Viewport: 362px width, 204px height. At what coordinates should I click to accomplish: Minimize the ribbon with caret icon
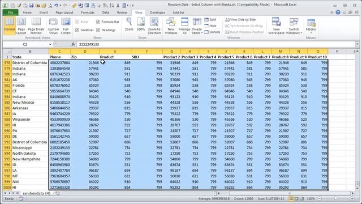(332, 12)
